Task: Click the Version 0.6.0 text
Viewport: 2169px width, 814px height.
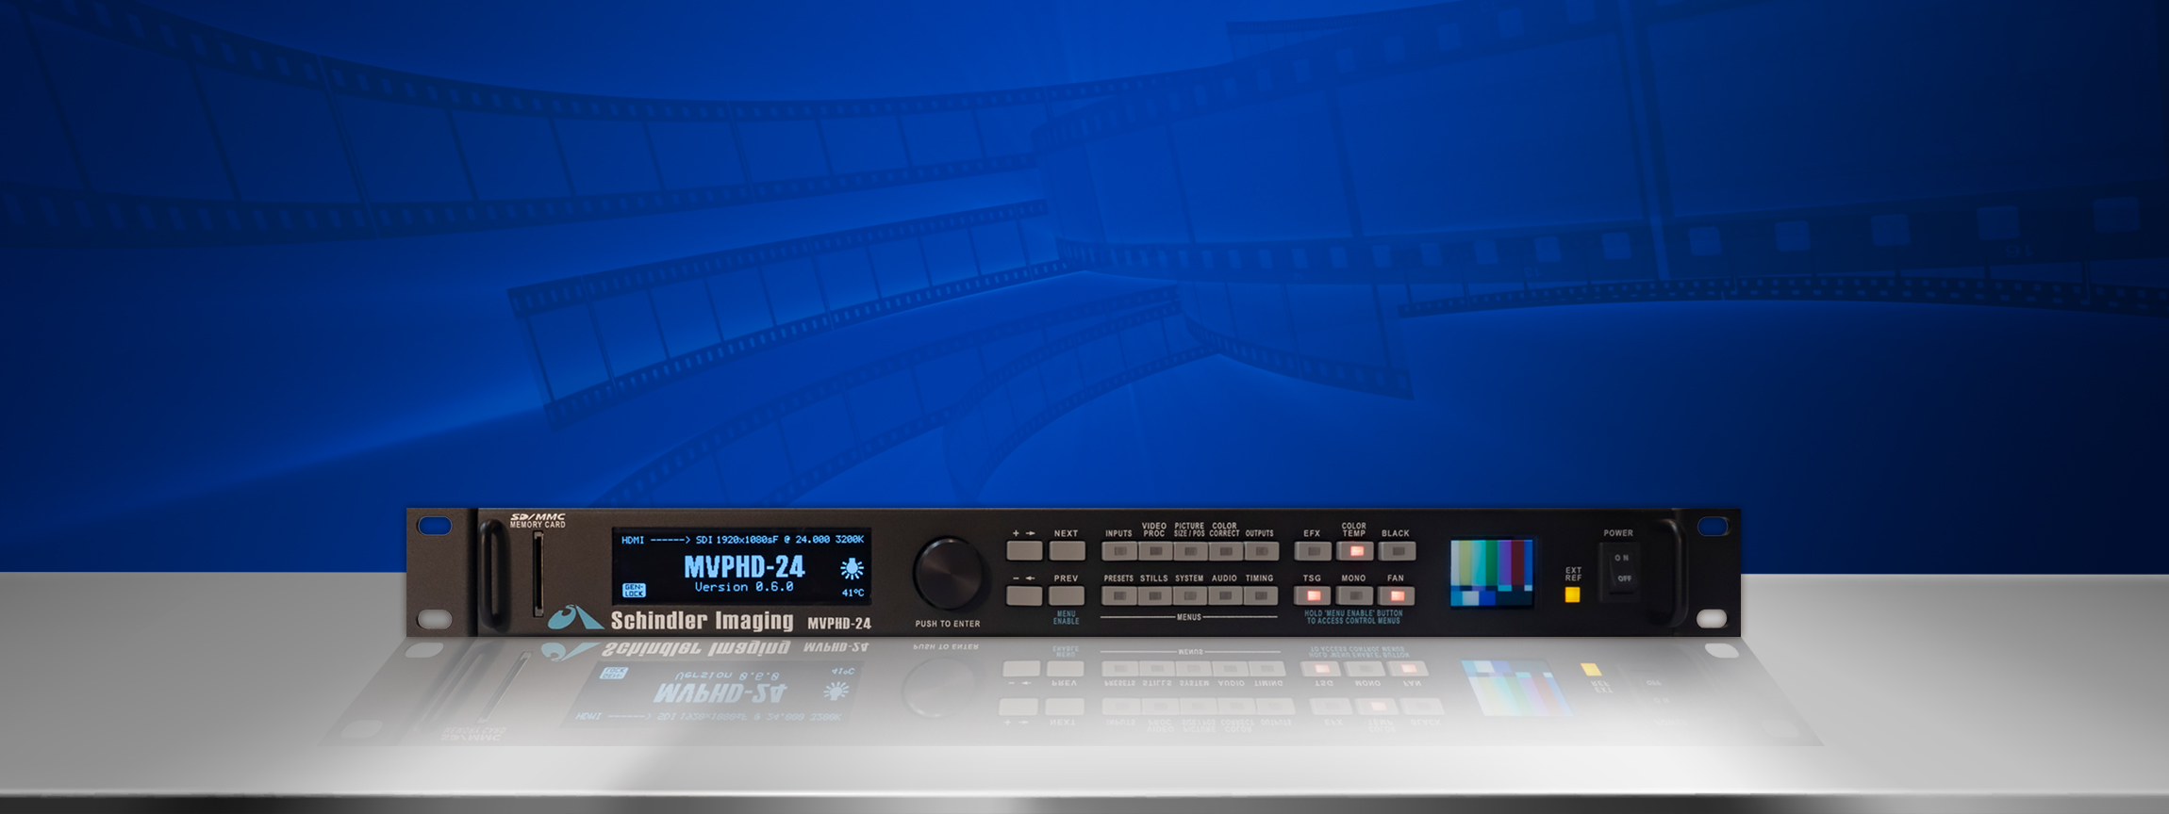Action: click(x=744, y=587)
